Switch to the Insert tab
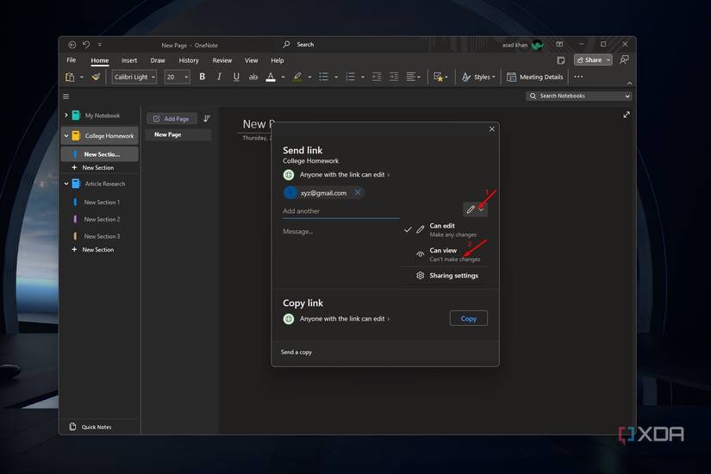 (x=129, y=60)
